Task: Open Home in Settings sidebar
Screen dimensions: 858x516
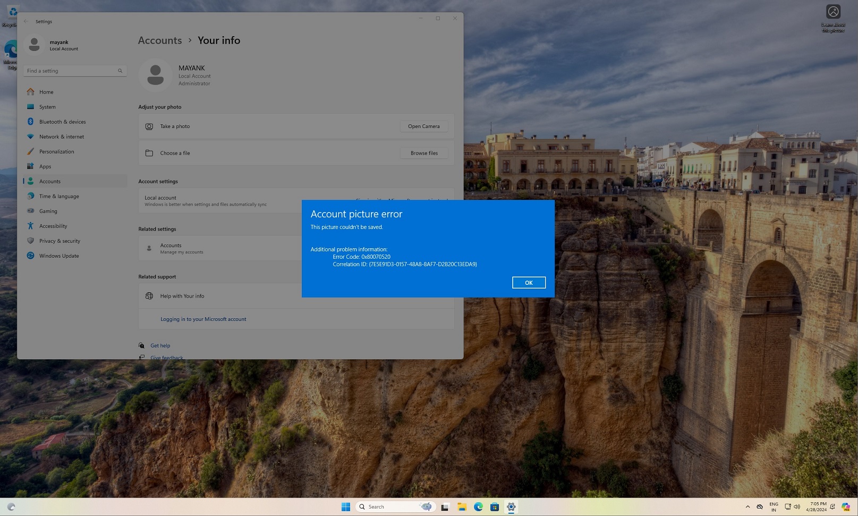Action: (x=75, y=92)
